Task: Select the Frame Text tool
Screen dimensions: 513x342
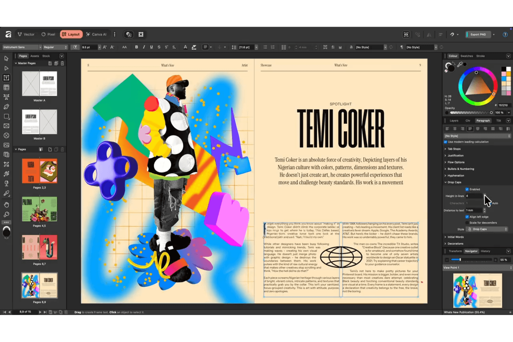Action: [6, 78]
